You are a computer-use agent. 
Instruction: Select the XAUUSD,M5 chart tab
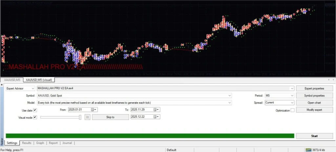coord(11,80)
